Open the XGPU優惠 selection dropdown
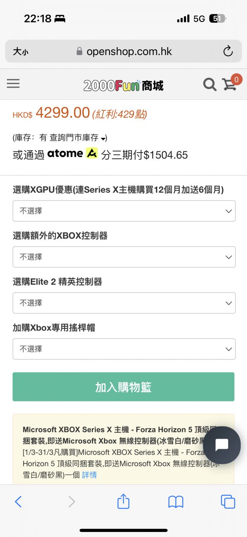The image size is (247, 537). pyautogui.click(x=123, y=211)
